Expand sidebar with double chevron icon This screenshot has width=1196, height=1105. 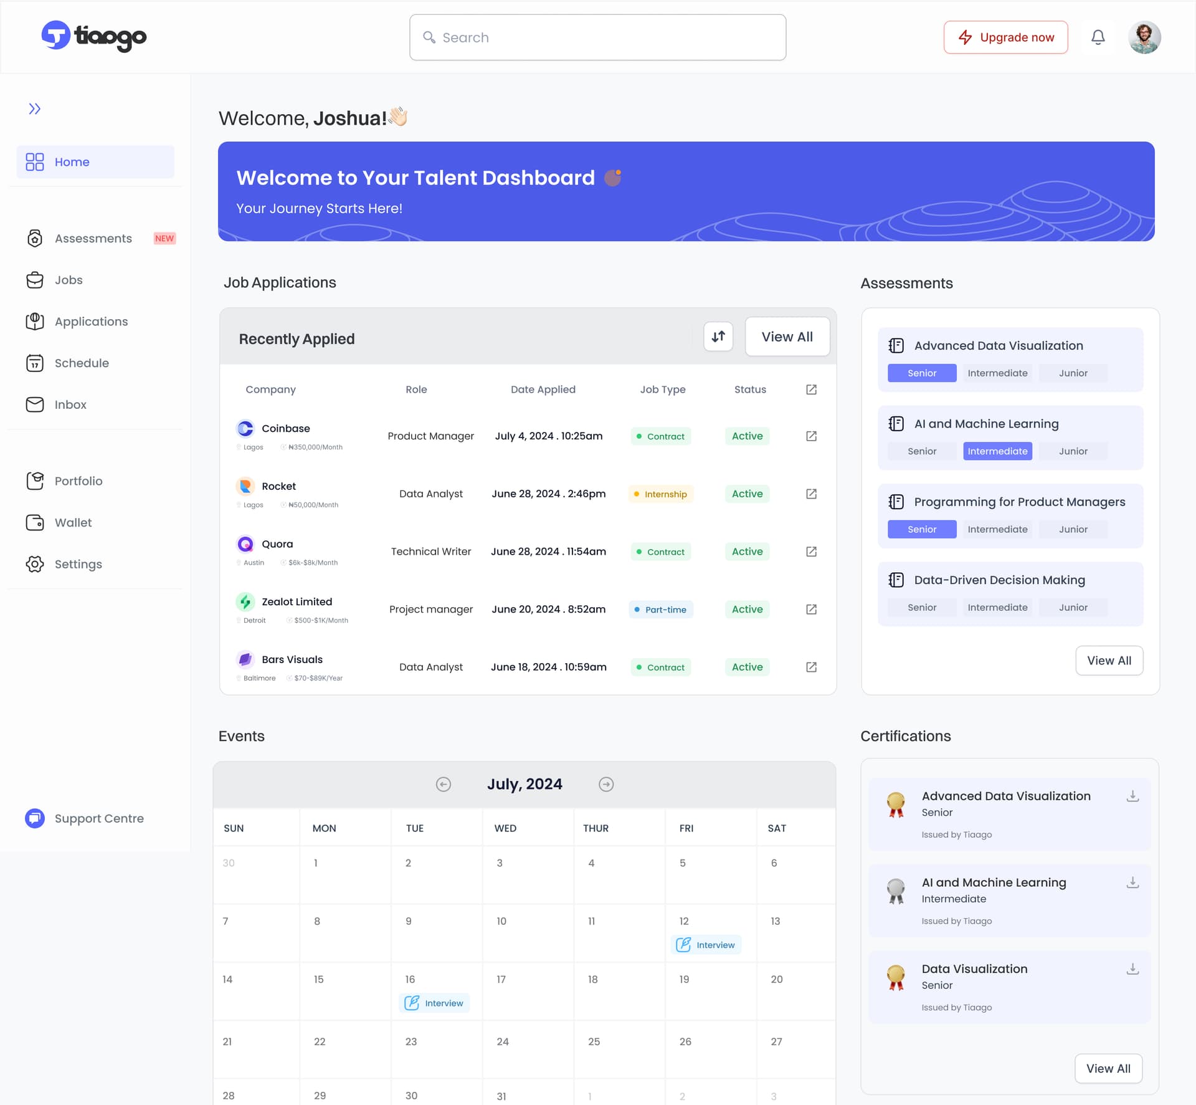click(x=35, y=109)
